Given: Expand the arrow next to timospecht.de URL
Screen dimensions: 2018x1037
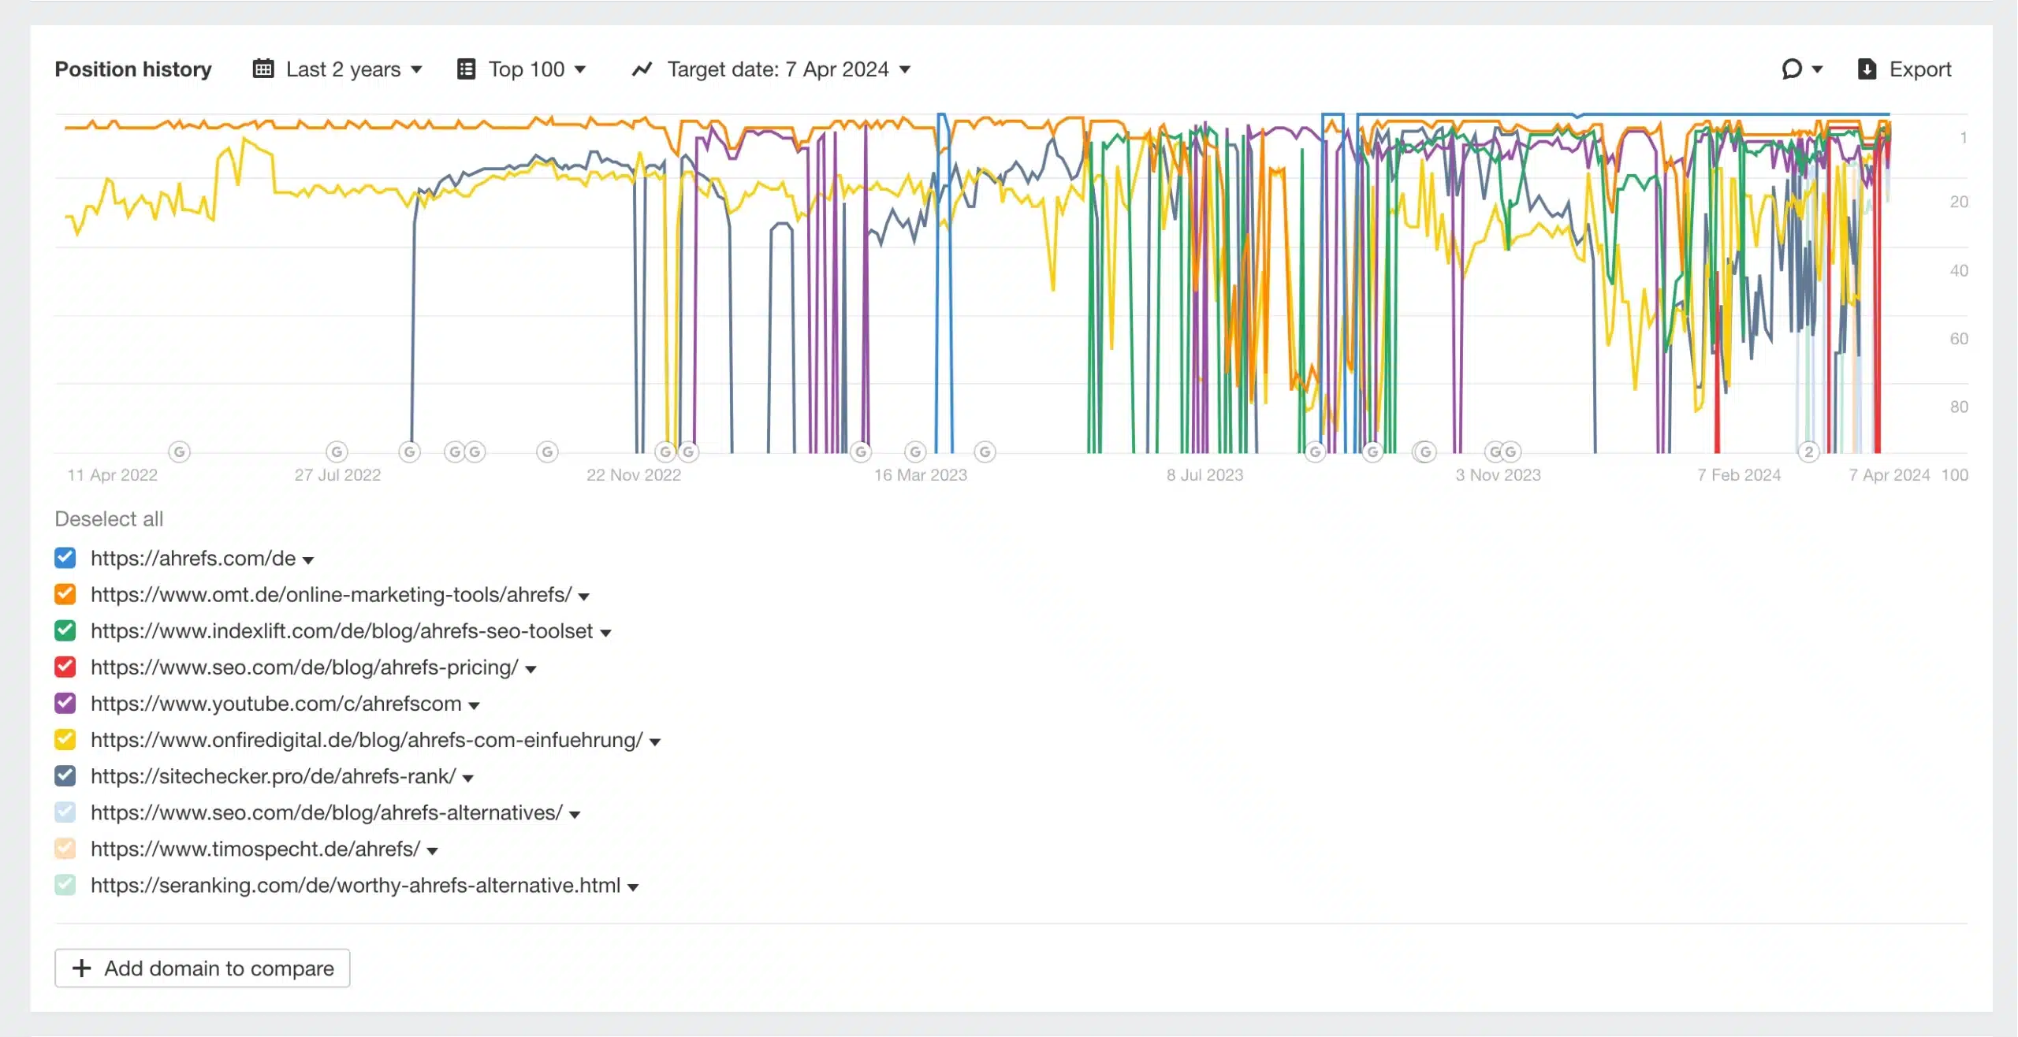Looking at the screenshot, I should pos(432,850).
